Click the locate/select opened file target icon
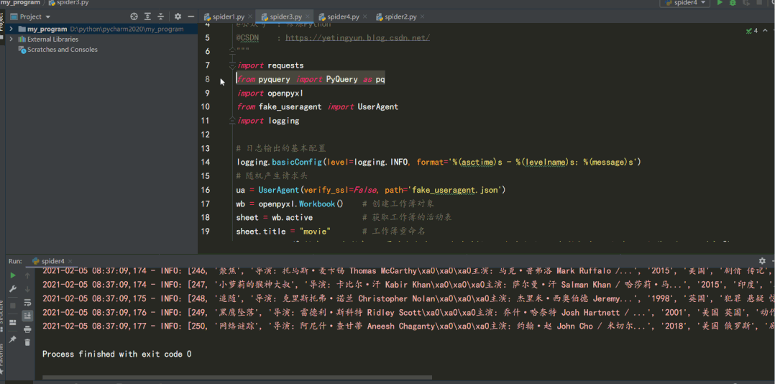The width and height of the screenshot is (775, 384). point(134,17)
